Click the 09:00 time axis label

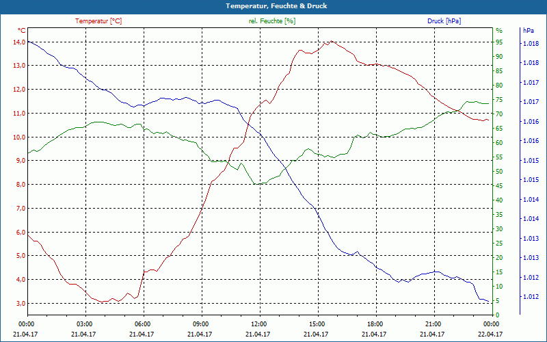pyautogui.click(x=202, y=324)
